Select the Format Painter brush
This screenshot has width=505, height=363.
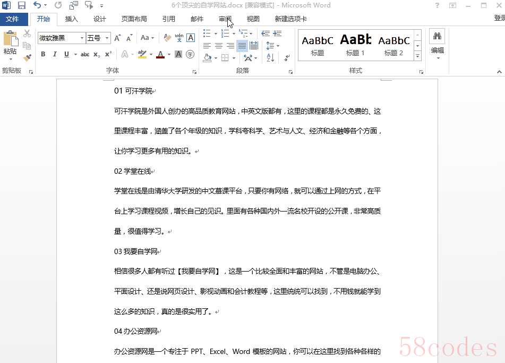(x=27, y=58)
